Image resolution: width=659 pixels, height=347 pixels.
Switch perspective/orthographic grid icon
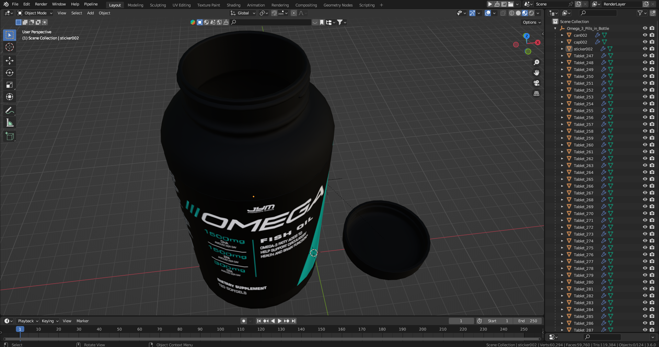536,93
